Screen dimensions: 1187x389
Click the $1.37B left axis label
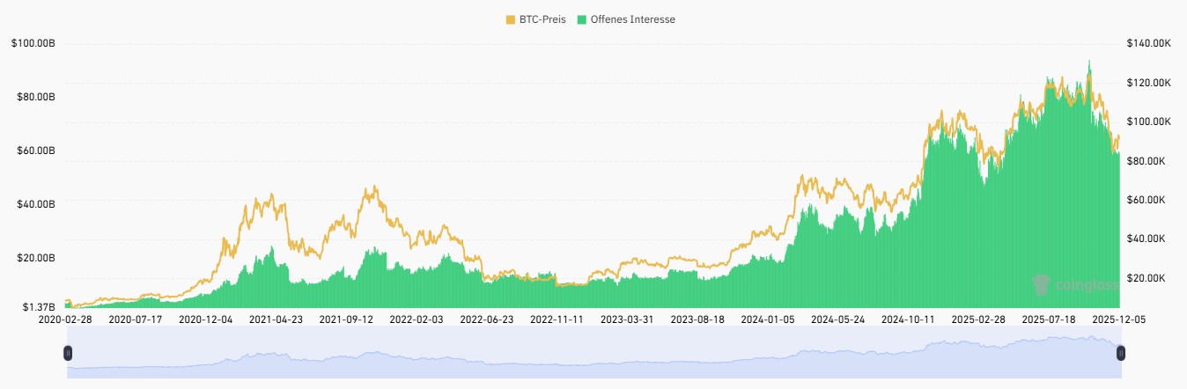tap(39, 307)
